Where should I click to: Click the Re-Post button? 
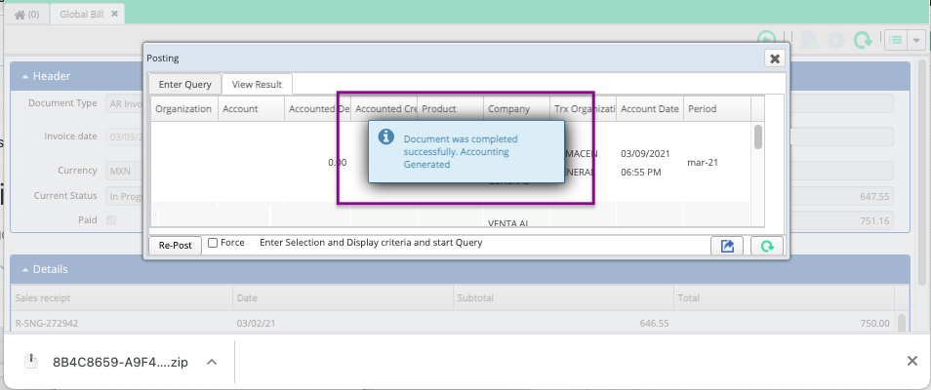pos(175,245)
